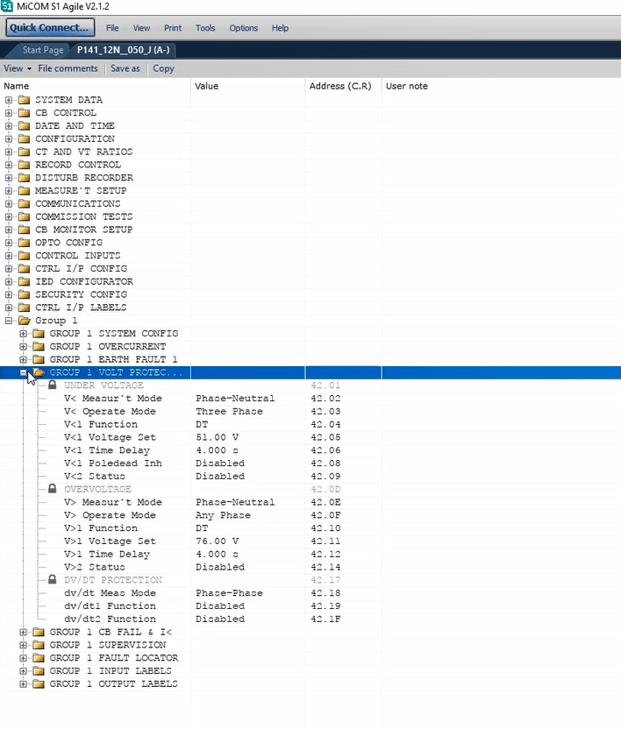Click the CB MONITOR SETUP folder icon
The height and width of the screenshot is (729, 621).
(x=25, y=230)
